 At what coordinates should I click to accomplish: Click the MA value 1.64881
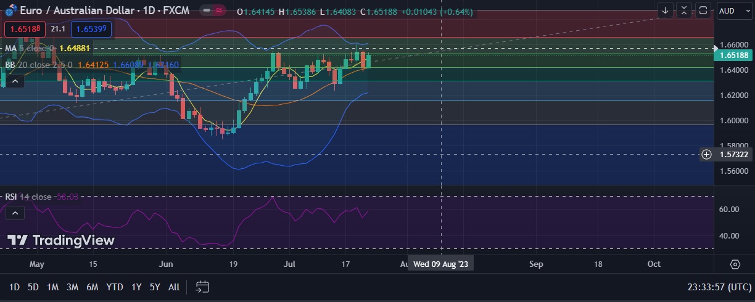[75, 48]
